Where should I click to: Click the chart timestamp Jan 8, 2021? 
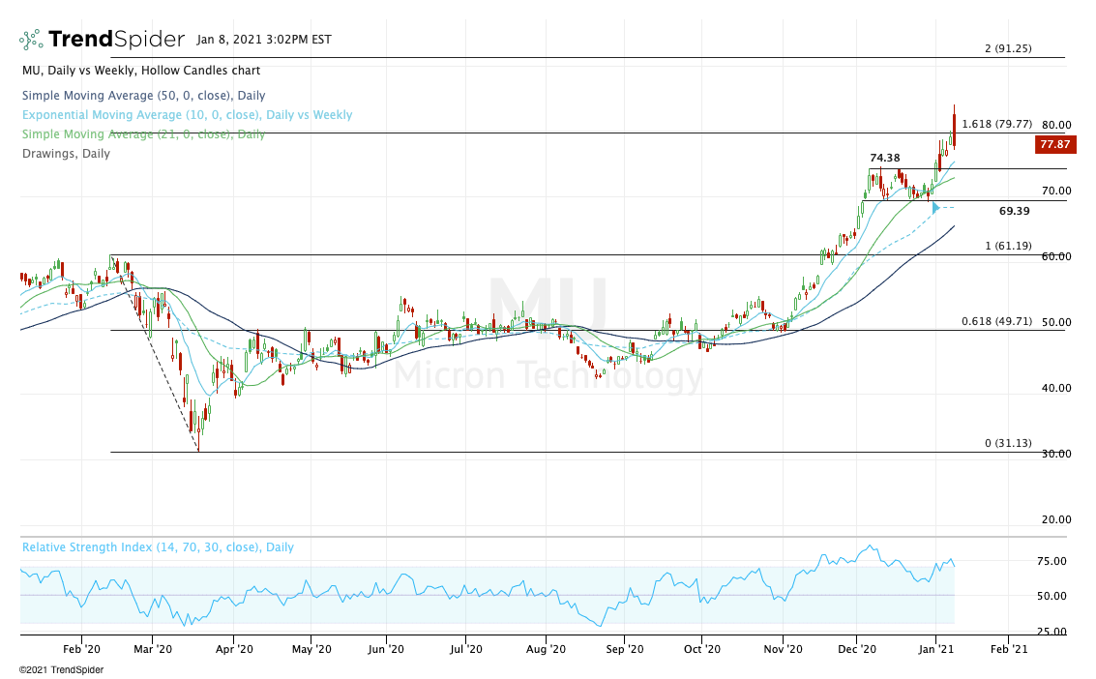[x=263, y=40]
